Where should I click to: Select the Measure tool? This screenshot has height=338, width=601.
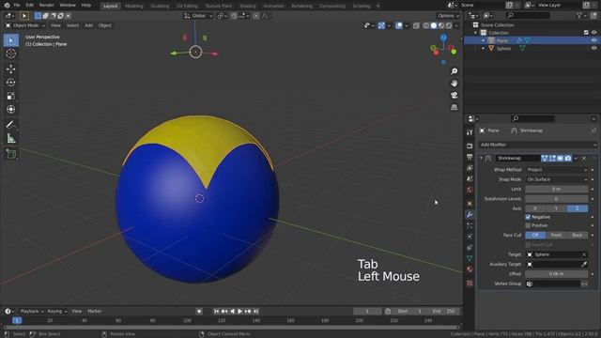(x=10, y=138)
